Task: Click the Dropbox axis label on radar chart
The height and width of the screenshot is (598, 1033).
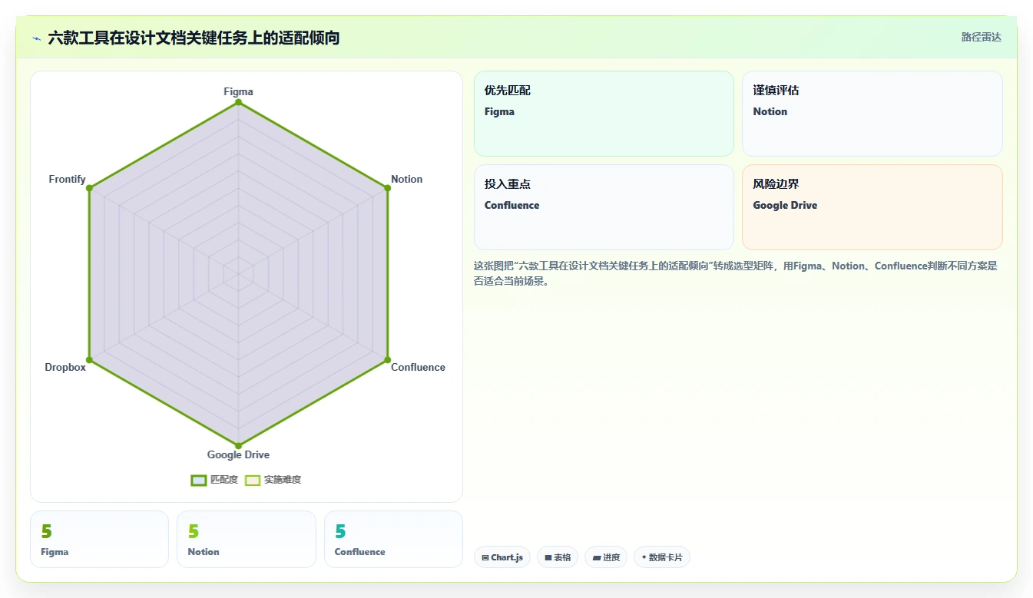Action: coord(65,367)
